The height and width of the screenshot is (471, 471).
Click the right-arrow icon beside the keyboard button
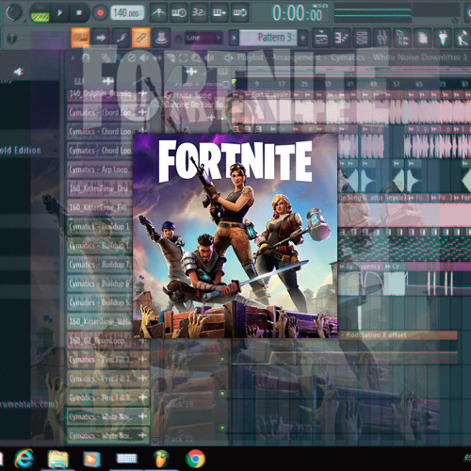pos(101,38)
